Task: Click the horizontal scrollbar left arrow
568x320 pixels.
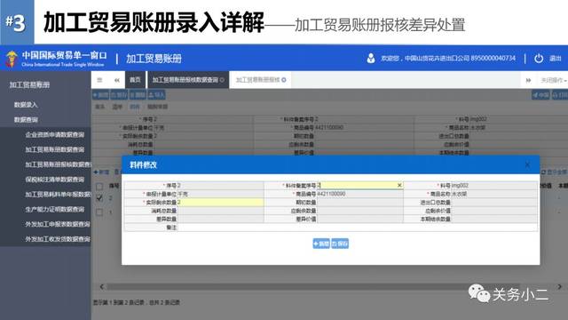Action: pos(102,286)
